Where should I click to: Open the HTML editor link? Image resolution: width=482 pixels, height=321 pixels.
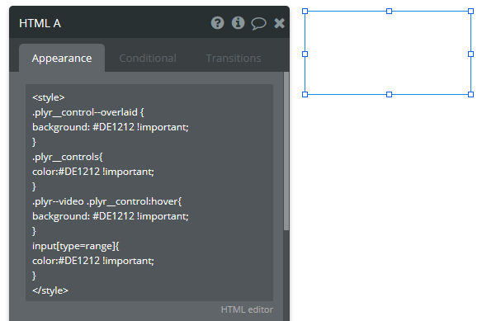click(247, 309)
